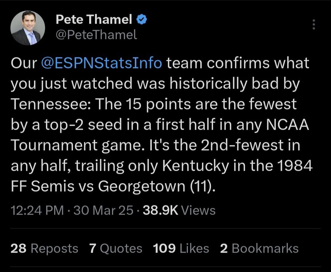Open the 7 Quotes list

(x=116, y=248)
